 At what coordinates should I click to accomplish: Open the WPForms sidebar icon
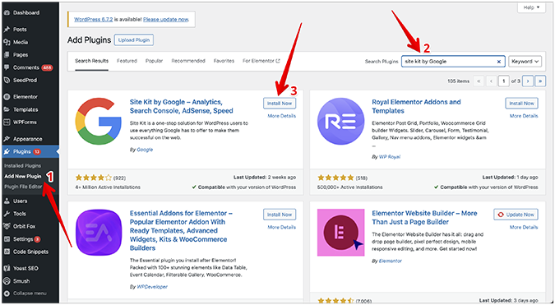point(6,122)
